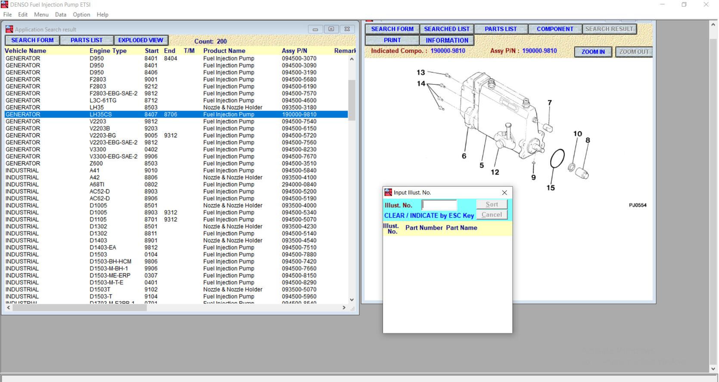Image resolution: width=719 pixels, height=382 pixels.
Task: Click the COMPONENT button
Action: point(555,29)
